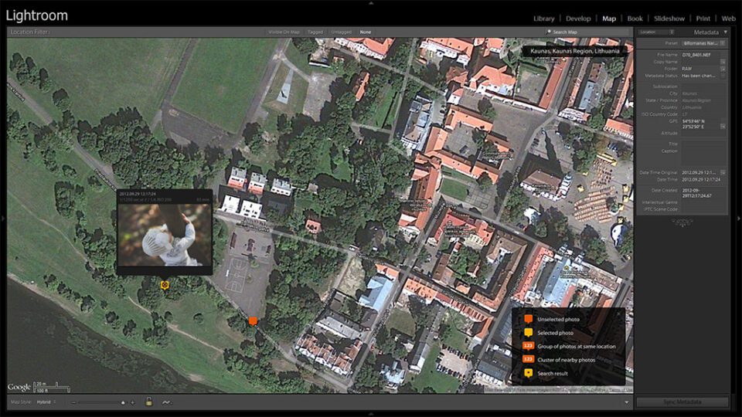Open the Slideshow module
This screenshot has height=417, width=742.
click(x=669, y=19)
